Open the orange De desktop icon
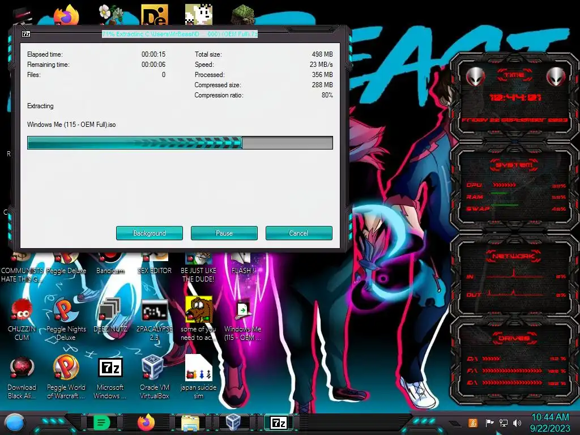 (155, 15)
